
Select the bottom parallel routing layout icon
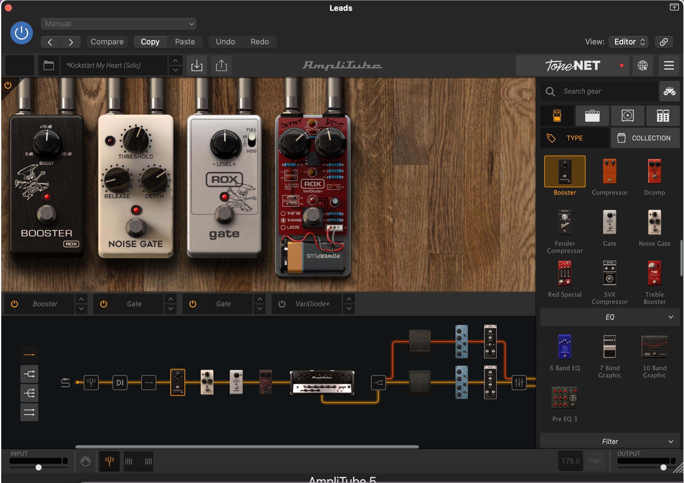click(x=29, y=412)
